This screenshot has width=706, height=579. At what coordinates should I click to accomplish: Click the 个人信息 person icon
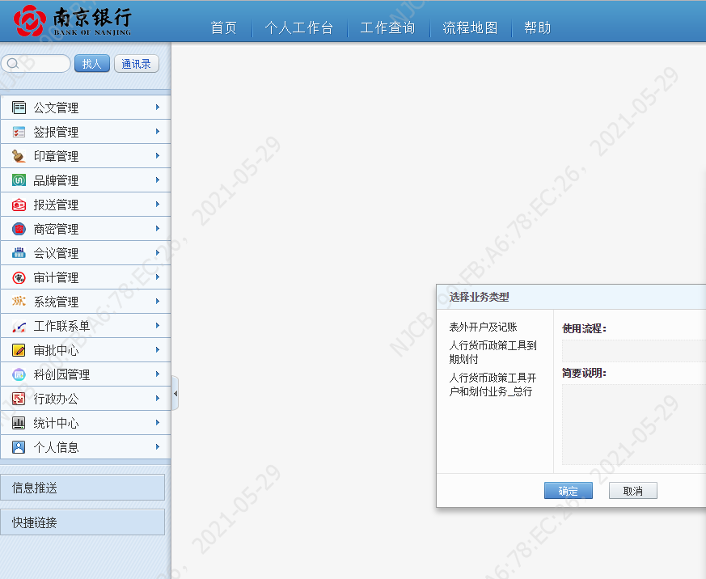click(x=19, y=447)
